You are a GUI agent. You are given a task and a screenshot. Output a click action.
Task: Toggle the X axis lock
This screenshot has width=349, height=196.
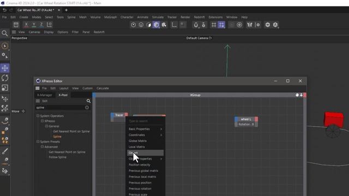click(x=26, y=24)
